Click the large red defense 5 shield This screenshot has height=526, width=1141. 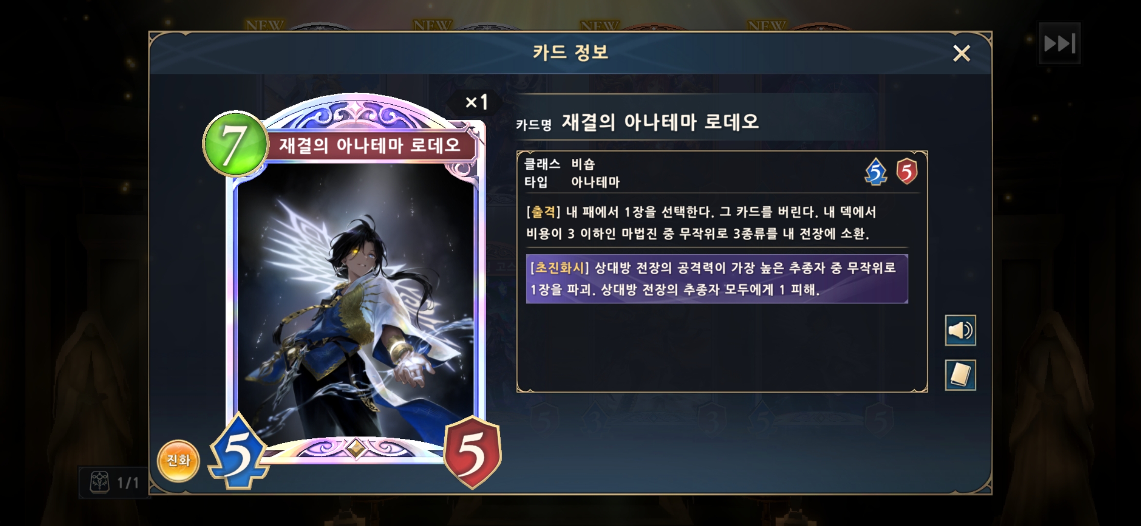point(472,453)
